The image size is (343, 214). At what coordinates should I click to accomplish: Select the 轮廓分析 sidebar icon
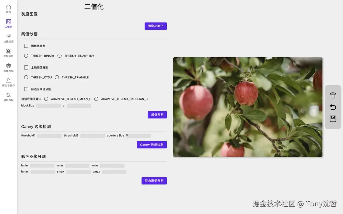point(8,52)
